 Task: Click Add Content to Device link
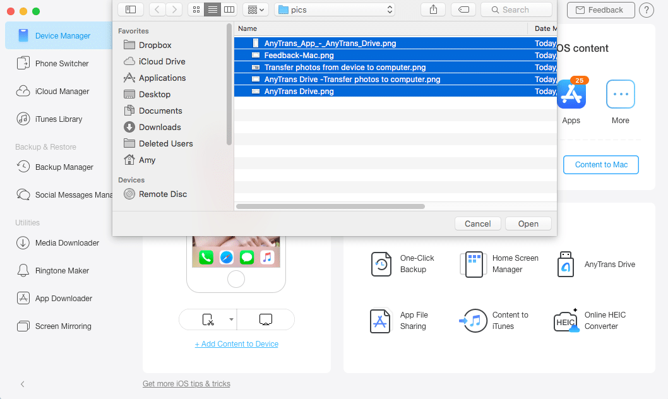click(236, 343)
